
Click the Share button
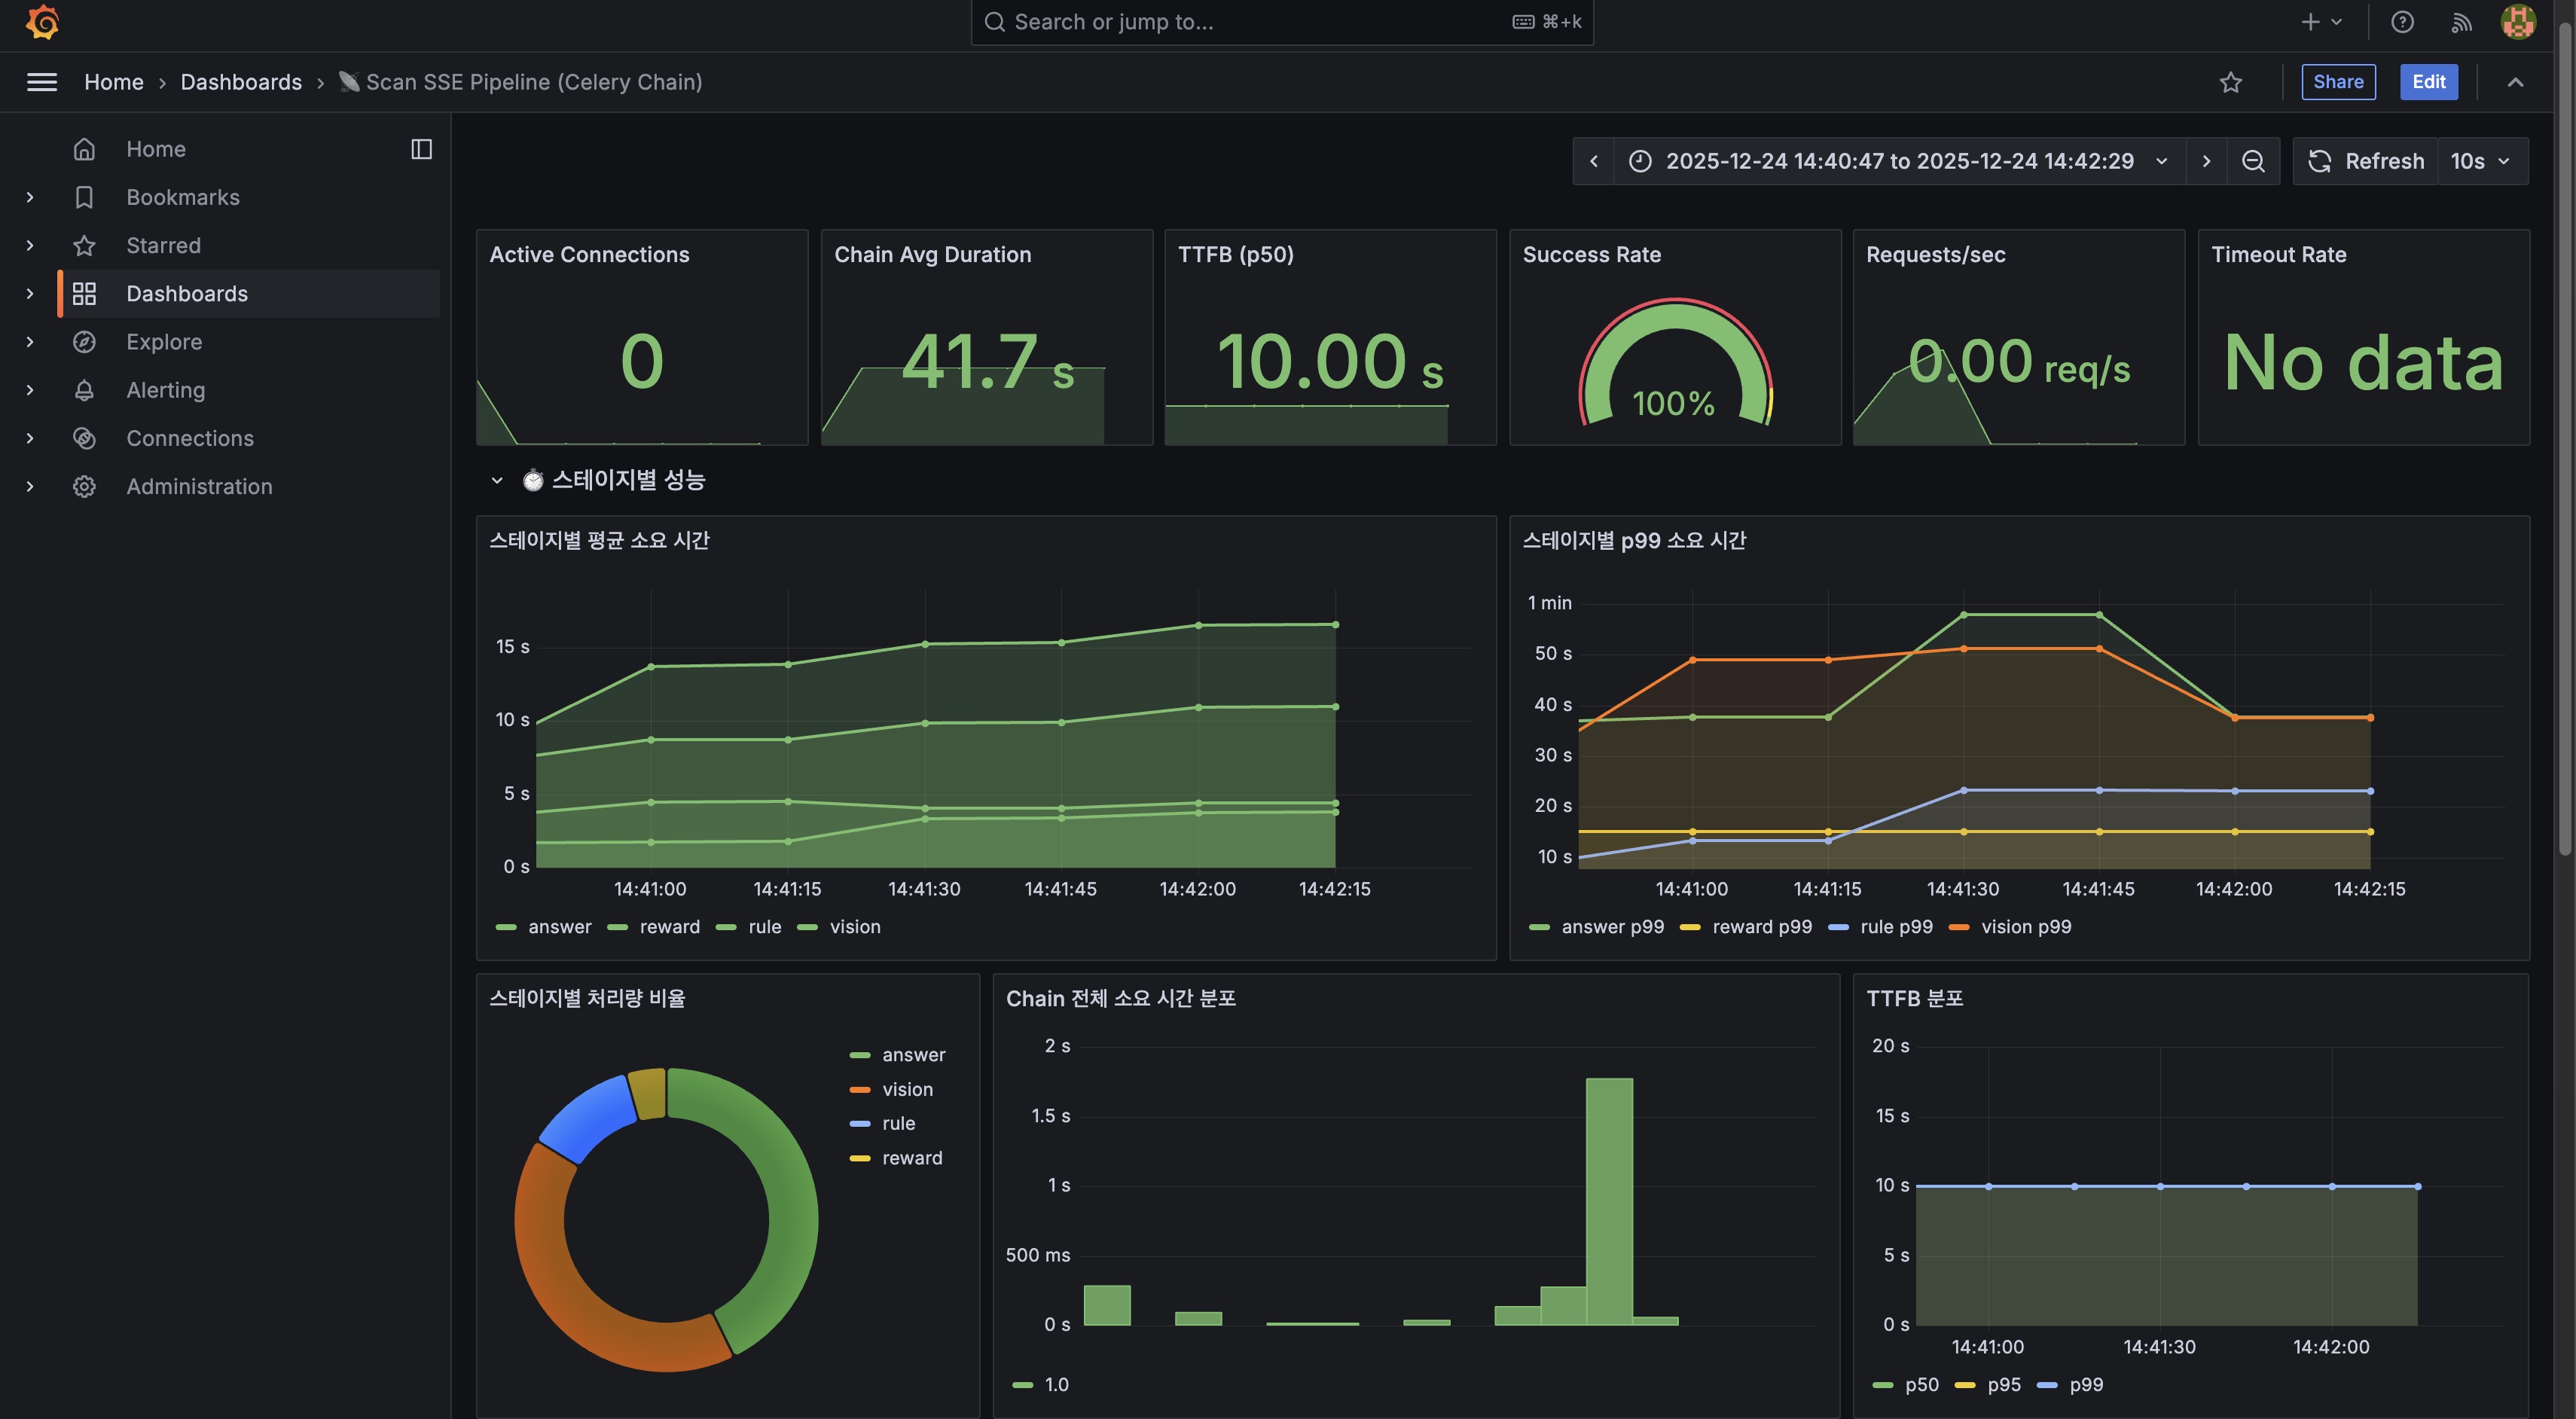[x=2337, y=82]
